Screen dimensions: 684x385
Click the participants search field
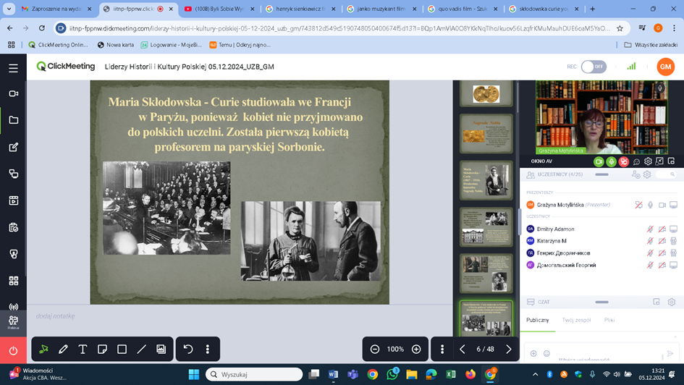click(665, 174)
